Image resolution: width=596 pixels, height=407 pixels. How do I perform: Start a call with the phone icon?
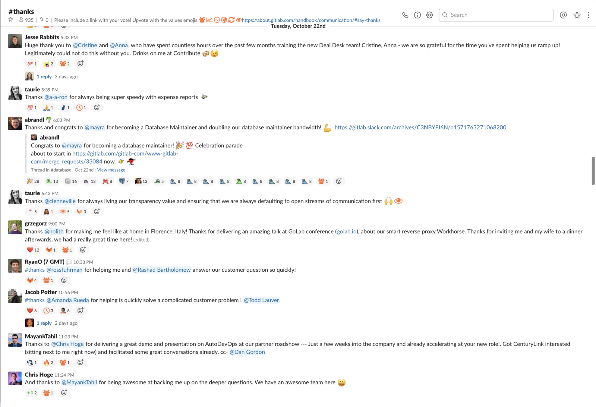tap(405, 15)
